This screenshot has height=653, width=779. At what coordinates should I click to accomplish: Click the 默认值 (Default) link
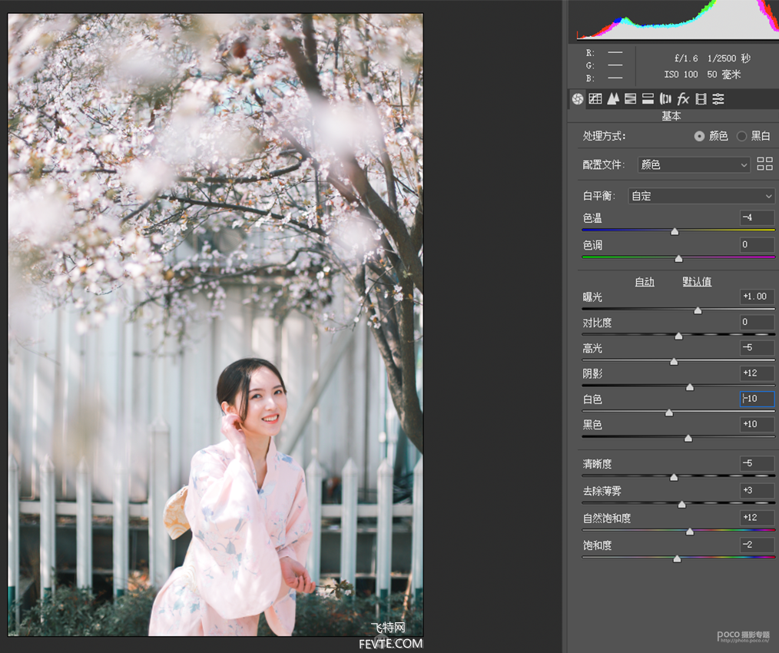pos(697,282)
